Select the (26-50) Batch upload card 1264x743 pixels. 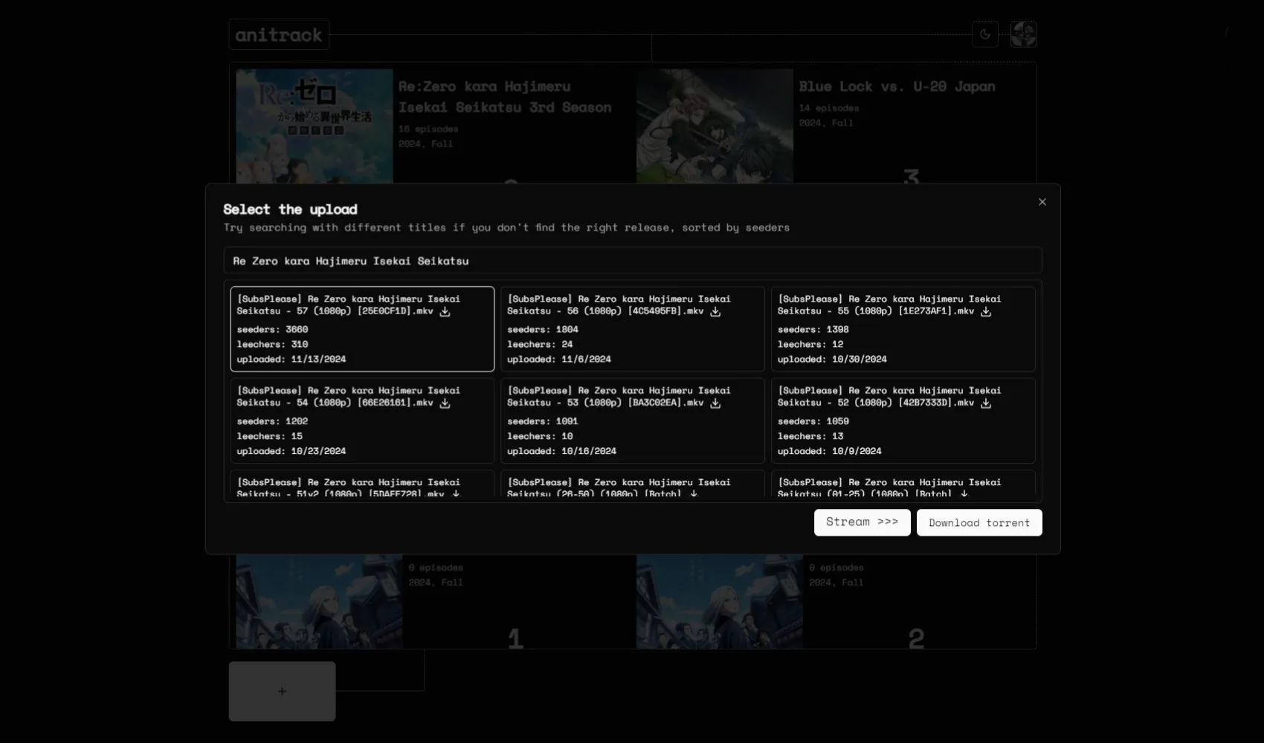point(633,484)
